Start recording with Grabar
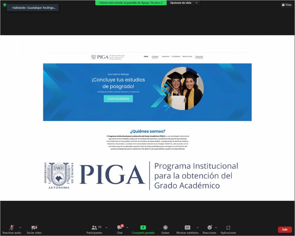 click(165, 229)
